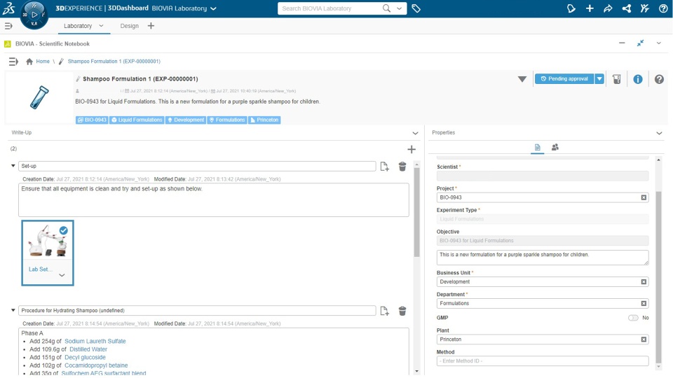Click the 3DS logo icon

coord(8,8)
